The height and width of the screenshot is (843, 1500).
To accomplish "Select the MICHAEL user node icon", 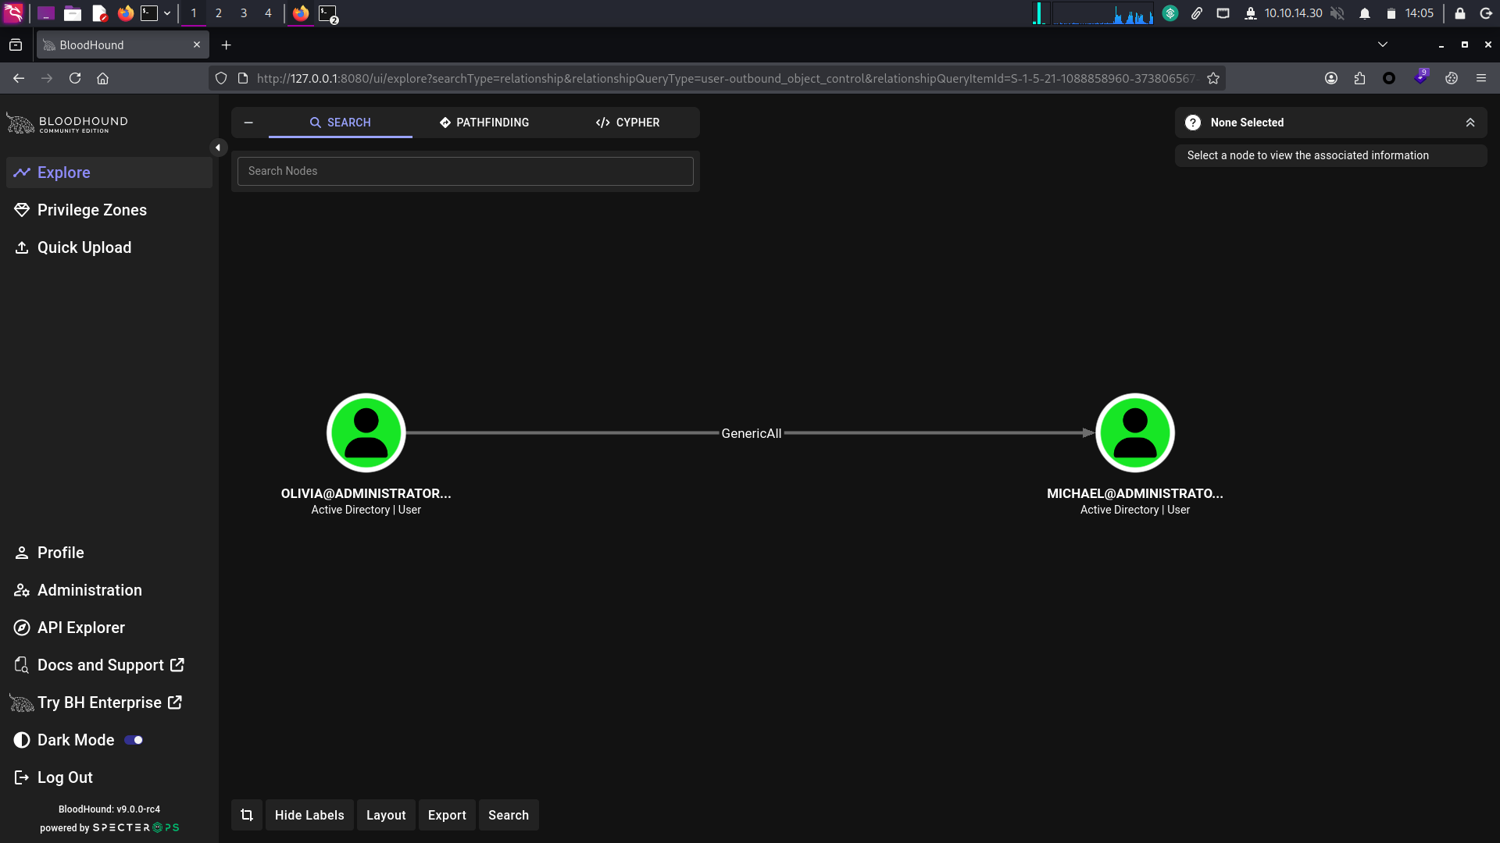I will (x=1135, y=433).
